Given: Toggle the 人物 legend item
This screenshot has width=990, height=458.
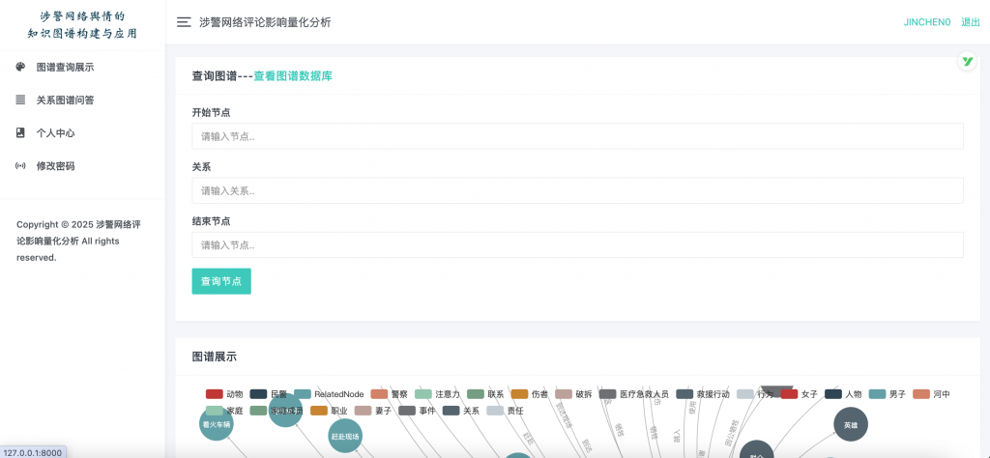Looking at the screenshot, I should coord(843,394).
